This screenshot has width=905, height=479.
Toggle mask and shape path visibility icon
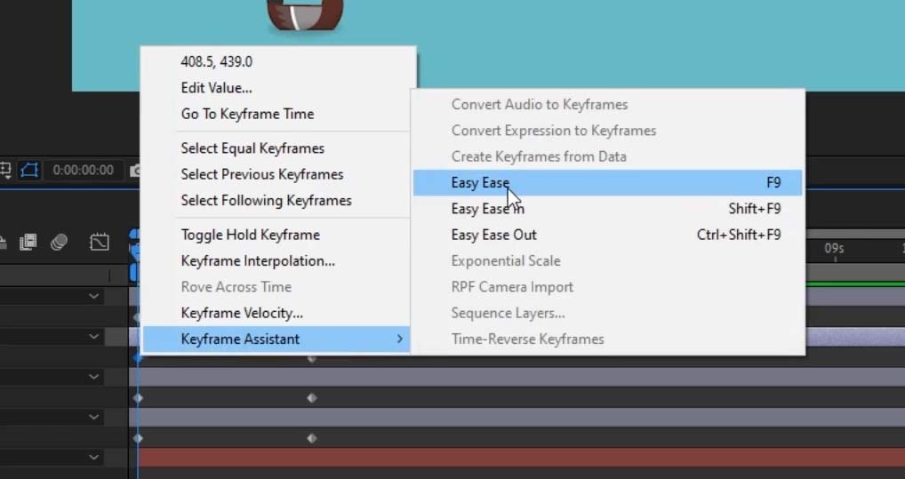[x=28, y=170]
